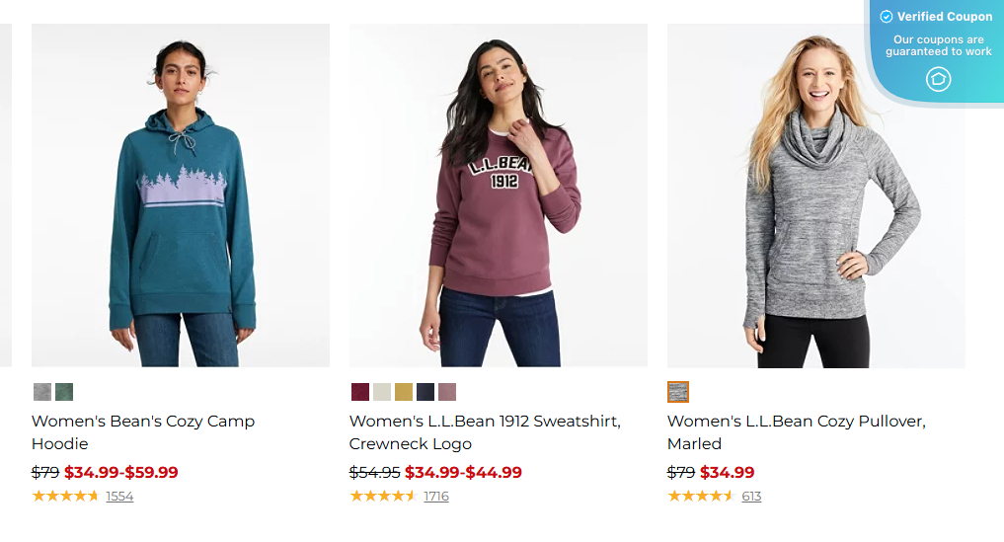
Task: Choose cream swatch for 1912 Sweatshirt
Action: click(x=382, y=392)
